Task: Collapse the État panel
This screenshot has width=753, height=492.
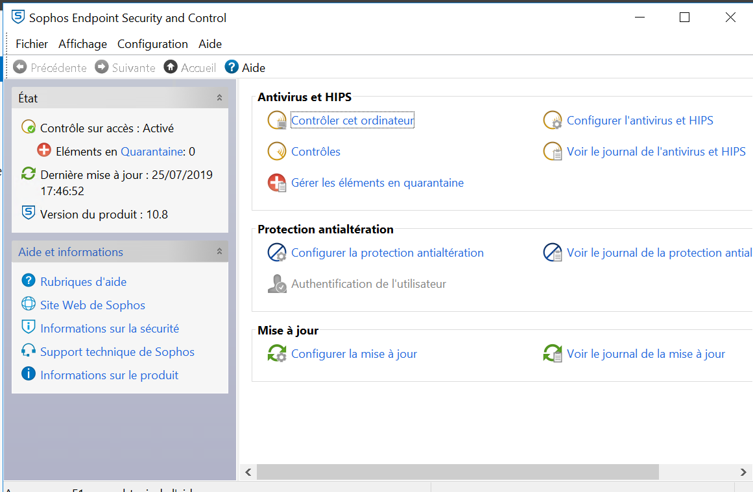Action: click(x=219, y=98)
